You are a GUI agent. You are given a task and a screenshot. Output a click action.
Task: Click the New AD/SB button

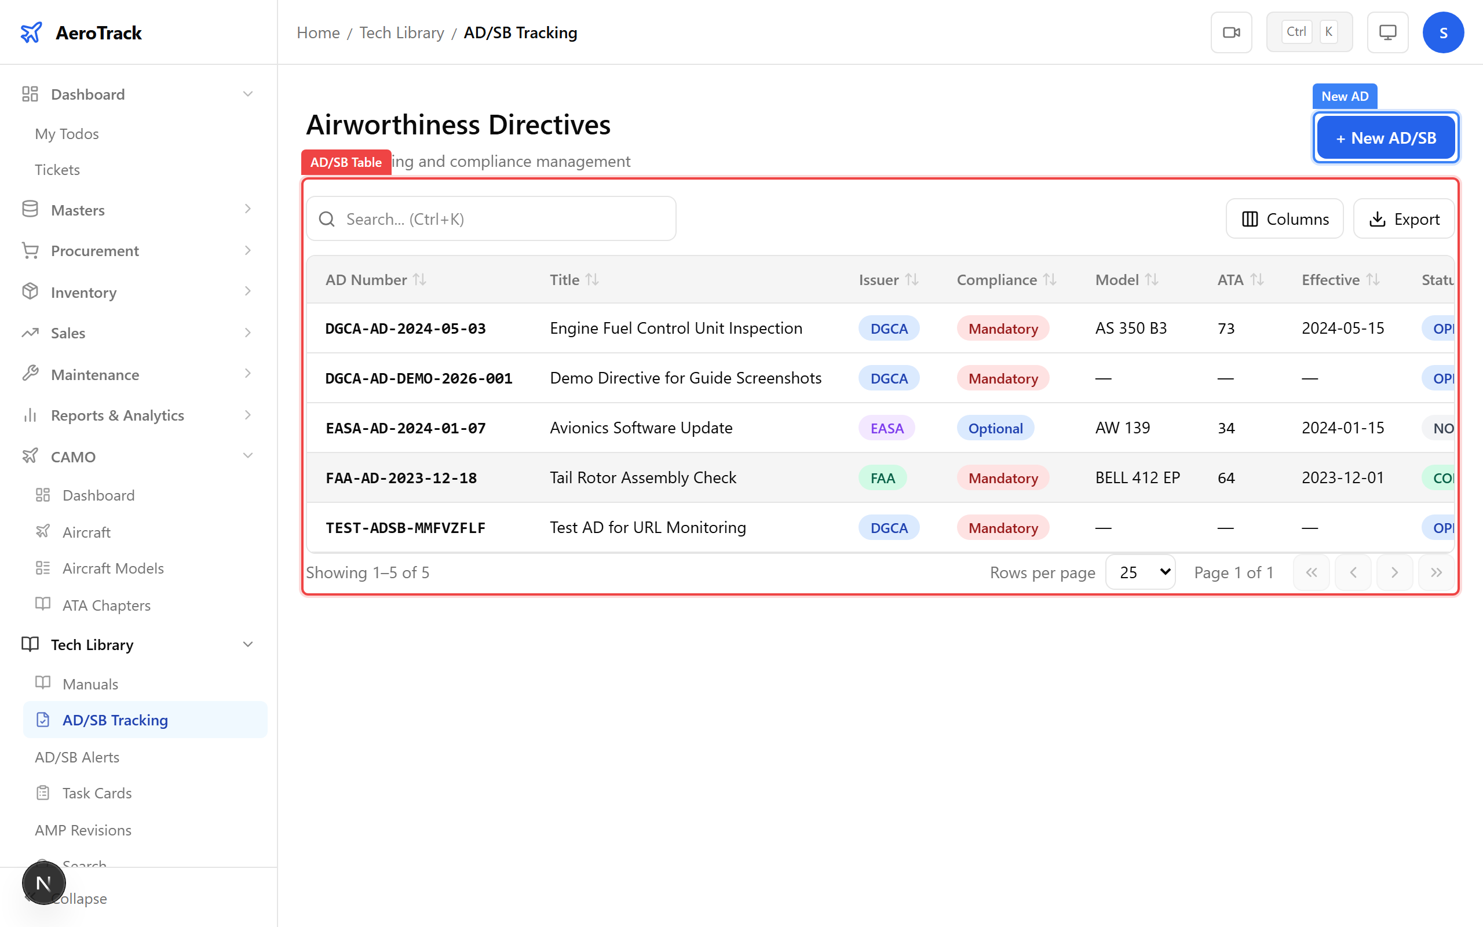[1386, 137]
